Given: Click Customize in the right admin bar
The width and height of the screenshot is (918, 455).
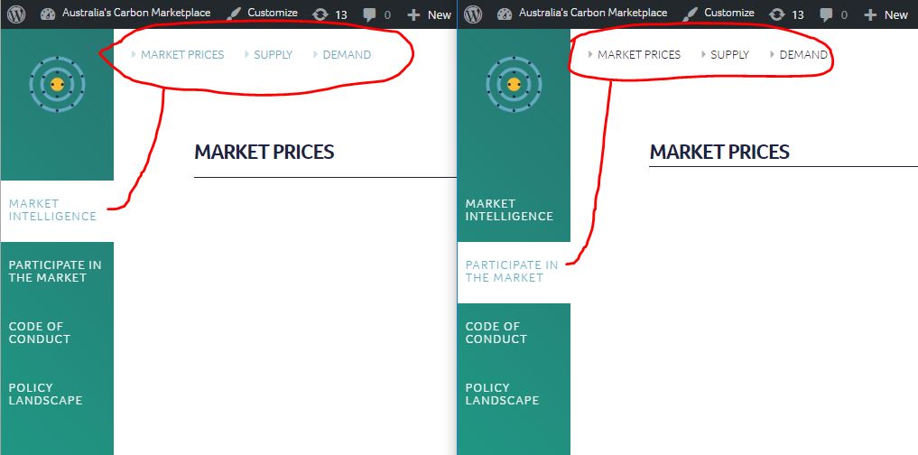Looking at the screenshot, I should [x=729, y=13].
